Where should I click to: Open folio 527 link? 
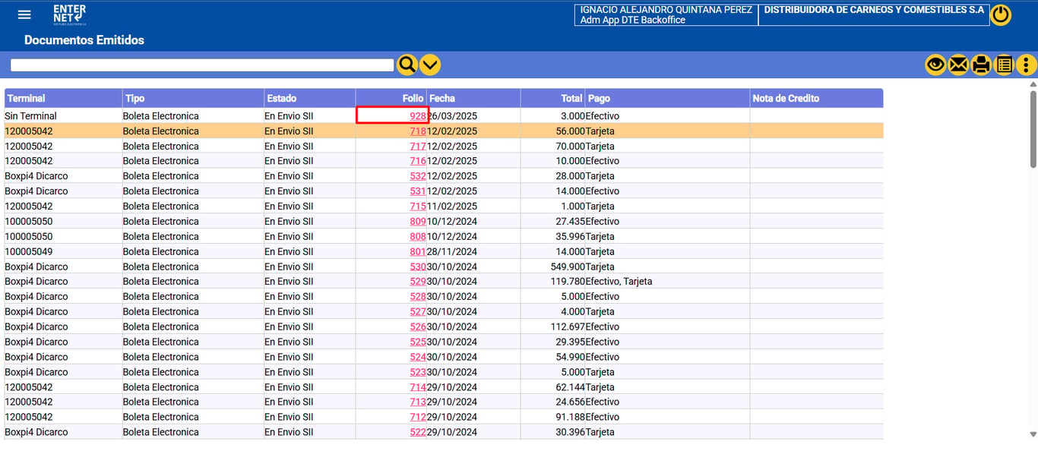pyautogui.click(x=418, y=312)
